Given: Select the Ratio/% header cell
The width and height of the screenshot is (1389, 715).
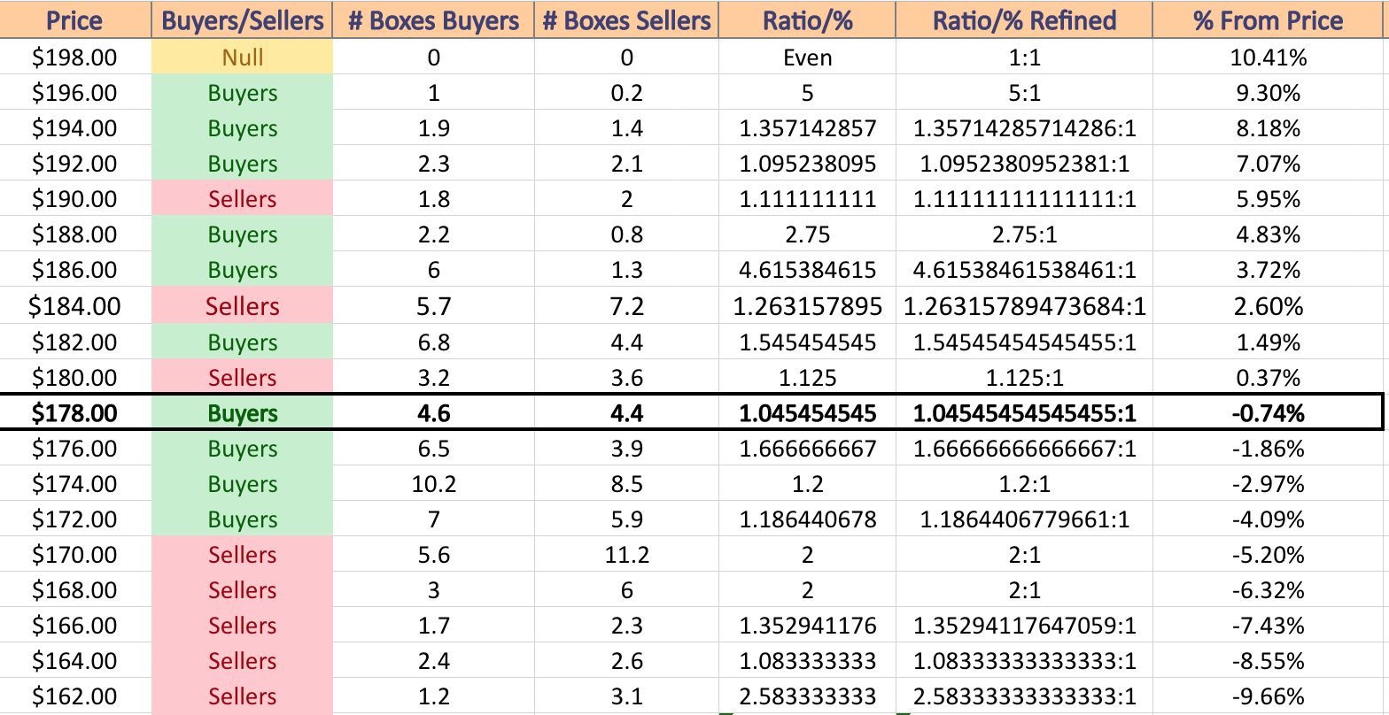Looking at the screenshot, I should coord(807,19).
